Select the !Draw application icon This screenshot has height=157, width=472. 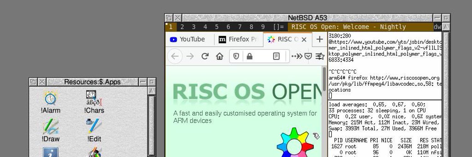tap(50, 130)
